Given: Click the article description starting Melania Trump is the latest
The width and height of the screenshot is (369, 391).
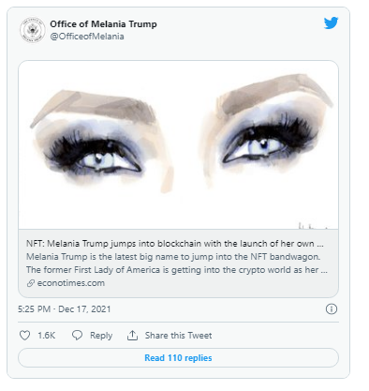Looking at the screenshot, I should coord(173,257).
